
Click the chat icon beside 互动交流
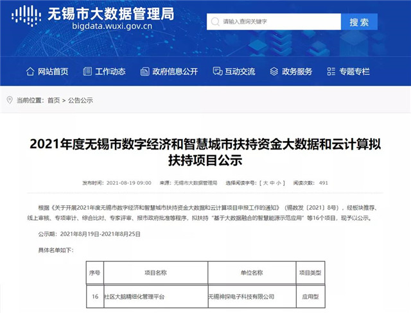tap(217, 71)
